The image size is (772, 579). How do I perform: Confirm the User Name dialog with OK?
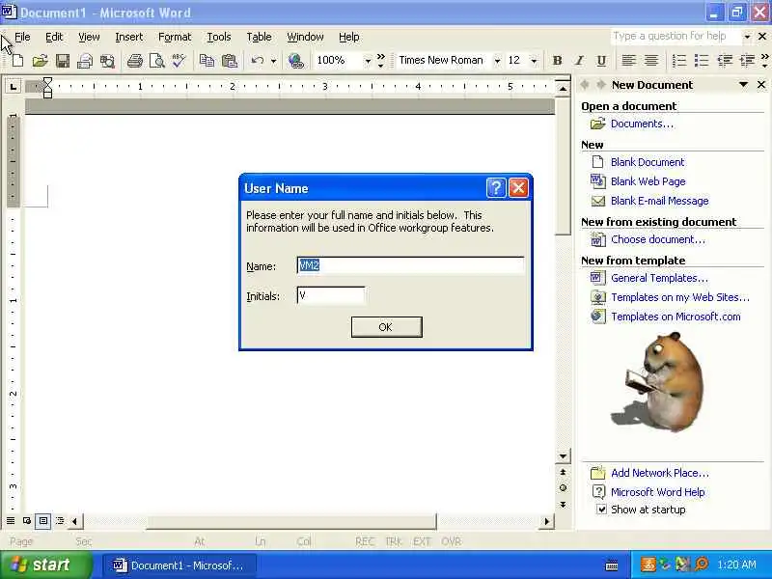(387, 327)
